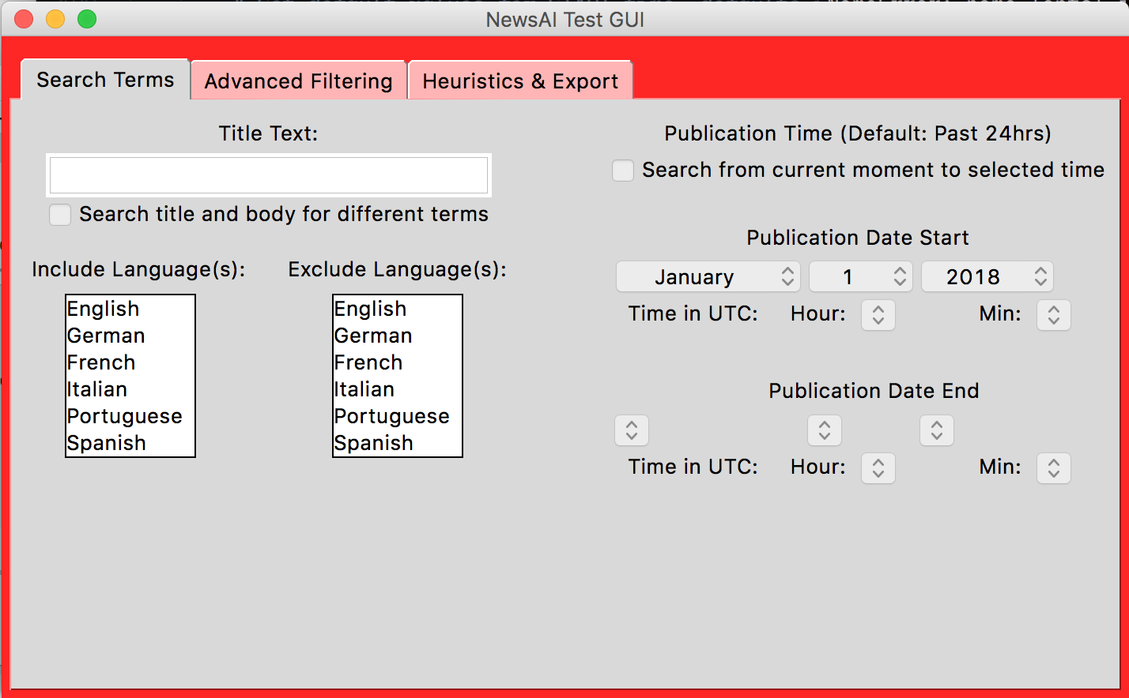Click the end date day stepper
Viewport: 1129px width, 698px height.
(x=824, y=430)
